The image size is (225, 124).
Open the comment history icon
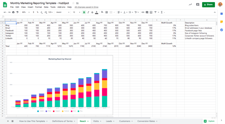point(198,4)
